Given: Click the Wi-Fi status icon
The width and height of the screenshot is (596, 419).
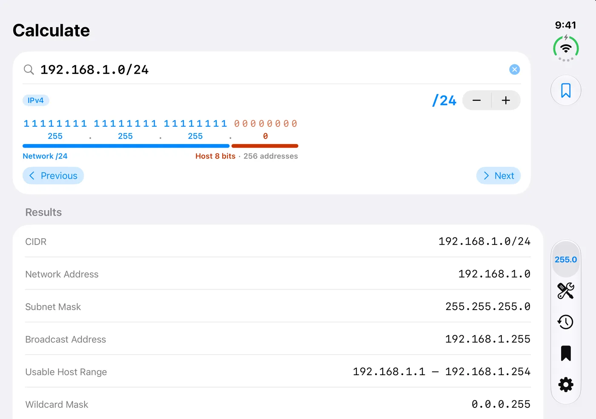Looking at the screenshot, I should tap(566, 48).
